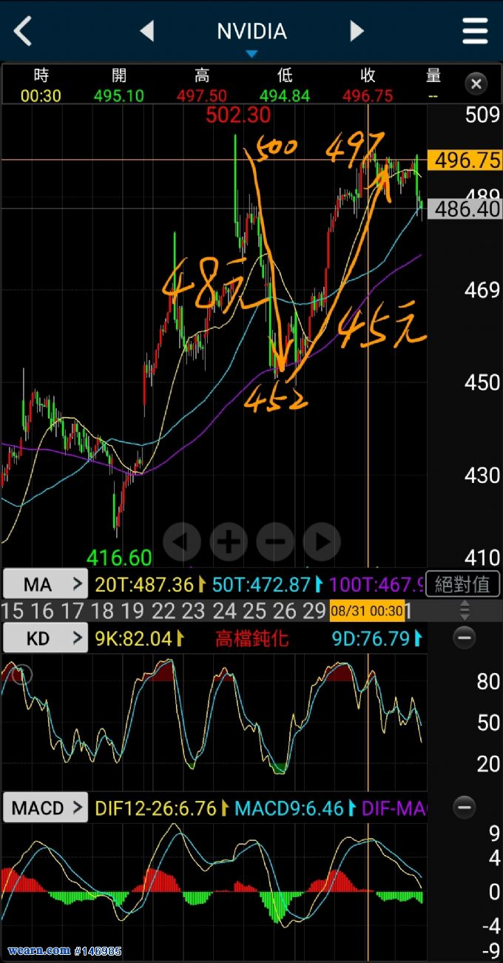Open the hamburger menu

tap(475, 31)
